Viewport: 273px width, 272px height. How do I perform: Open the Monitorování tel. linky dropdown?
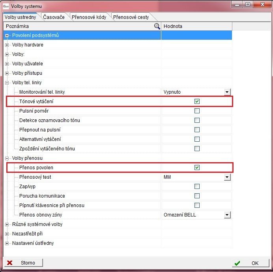[x=227, y=92]
